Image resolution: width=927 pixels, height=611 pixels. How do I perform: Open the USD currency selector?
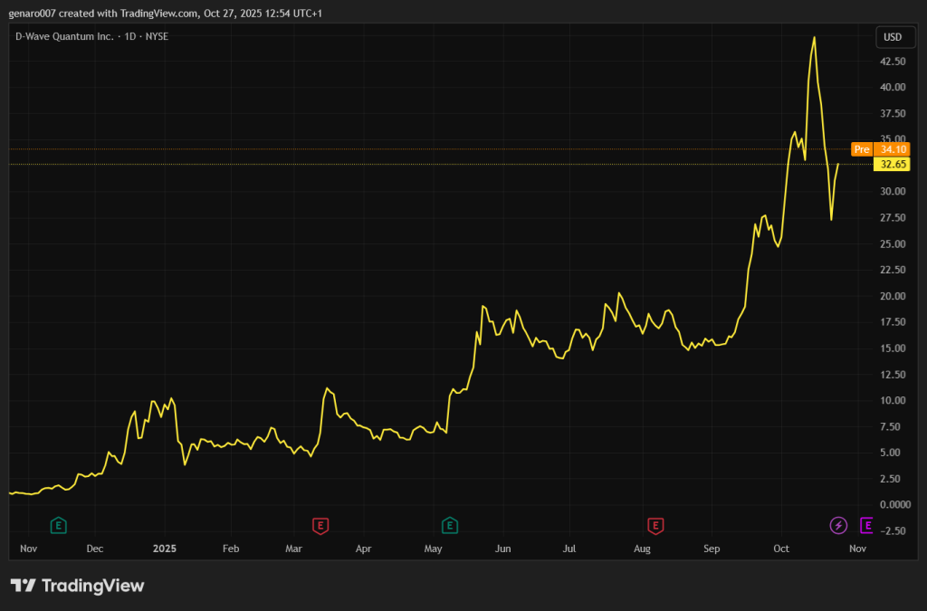[893, 37]
